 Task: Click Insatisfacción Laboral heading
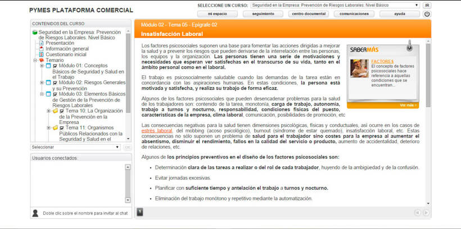(x=172, y=34)
